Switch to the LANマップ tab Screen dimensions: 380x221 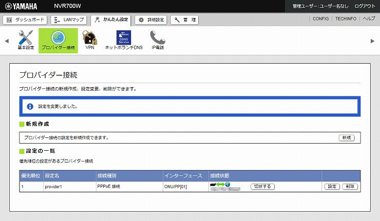69,20
